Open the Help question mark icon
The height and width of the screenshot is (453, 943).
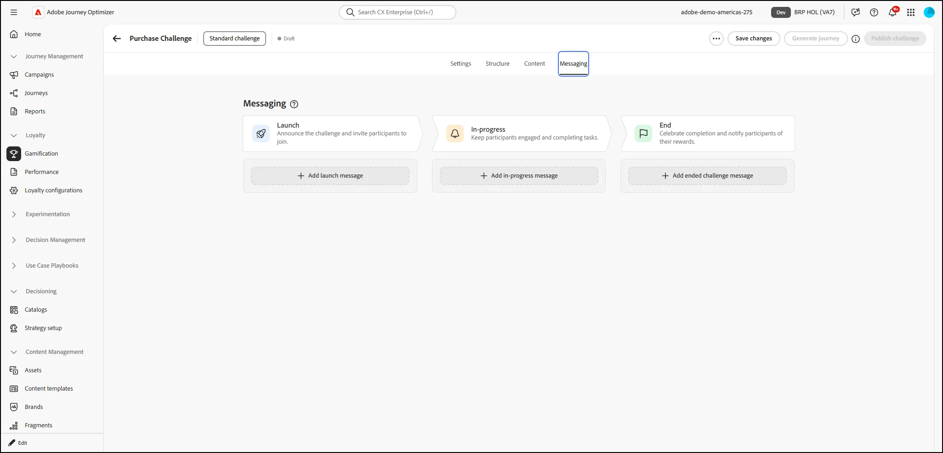pos(874,12)
